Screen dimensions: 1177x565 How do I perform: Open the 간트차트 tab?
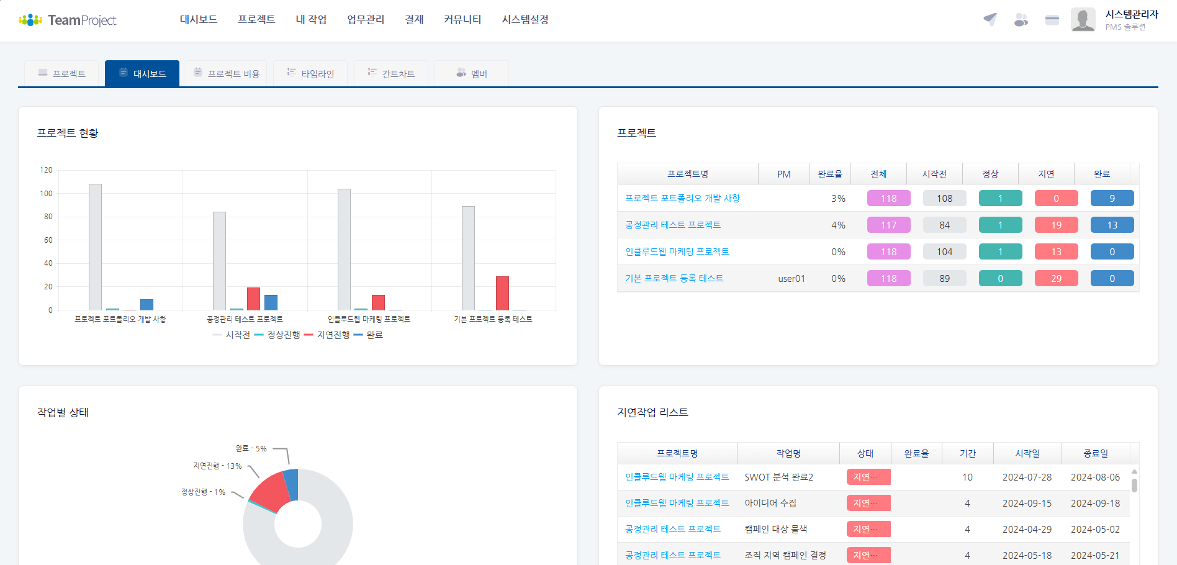(391, 73)
